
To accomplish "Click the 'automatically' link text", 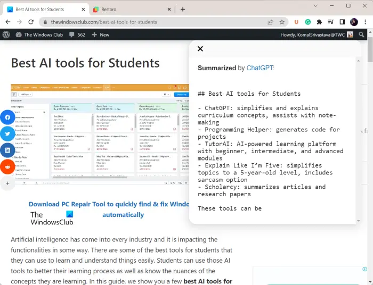I will pyautogui.click(x=123, y=215).
